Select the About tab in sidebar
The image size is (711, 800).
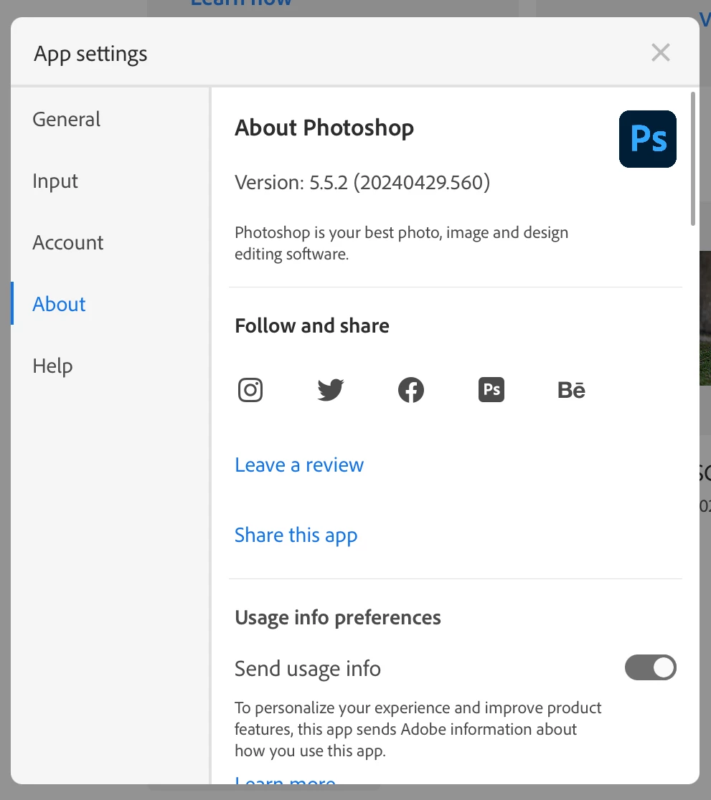[60, 304]
